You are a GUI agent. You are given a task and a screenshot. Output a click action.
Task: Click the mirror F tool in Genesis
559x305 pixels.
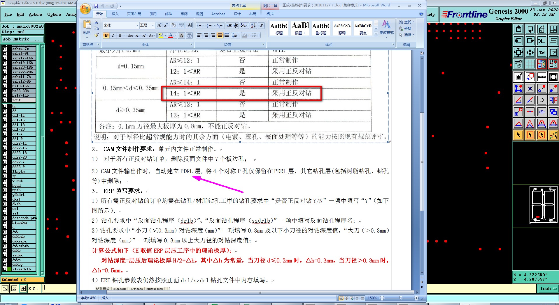tap(553, 100)
